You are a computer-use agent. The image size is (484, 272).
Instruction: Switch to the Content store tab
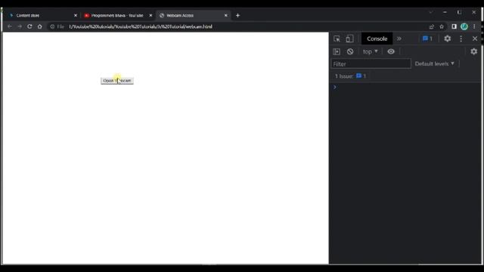point(40,15)
